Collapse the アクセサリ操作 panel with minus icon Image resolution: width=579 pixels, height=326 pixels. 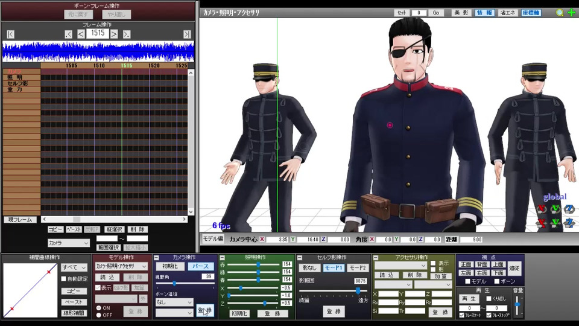point(375,258)
